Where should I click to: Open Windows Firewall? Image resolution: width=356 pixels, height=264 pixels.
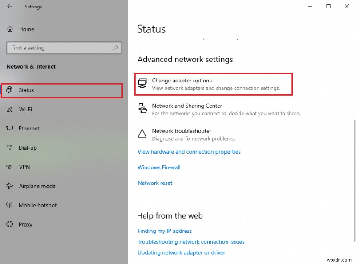click(158, 167)
